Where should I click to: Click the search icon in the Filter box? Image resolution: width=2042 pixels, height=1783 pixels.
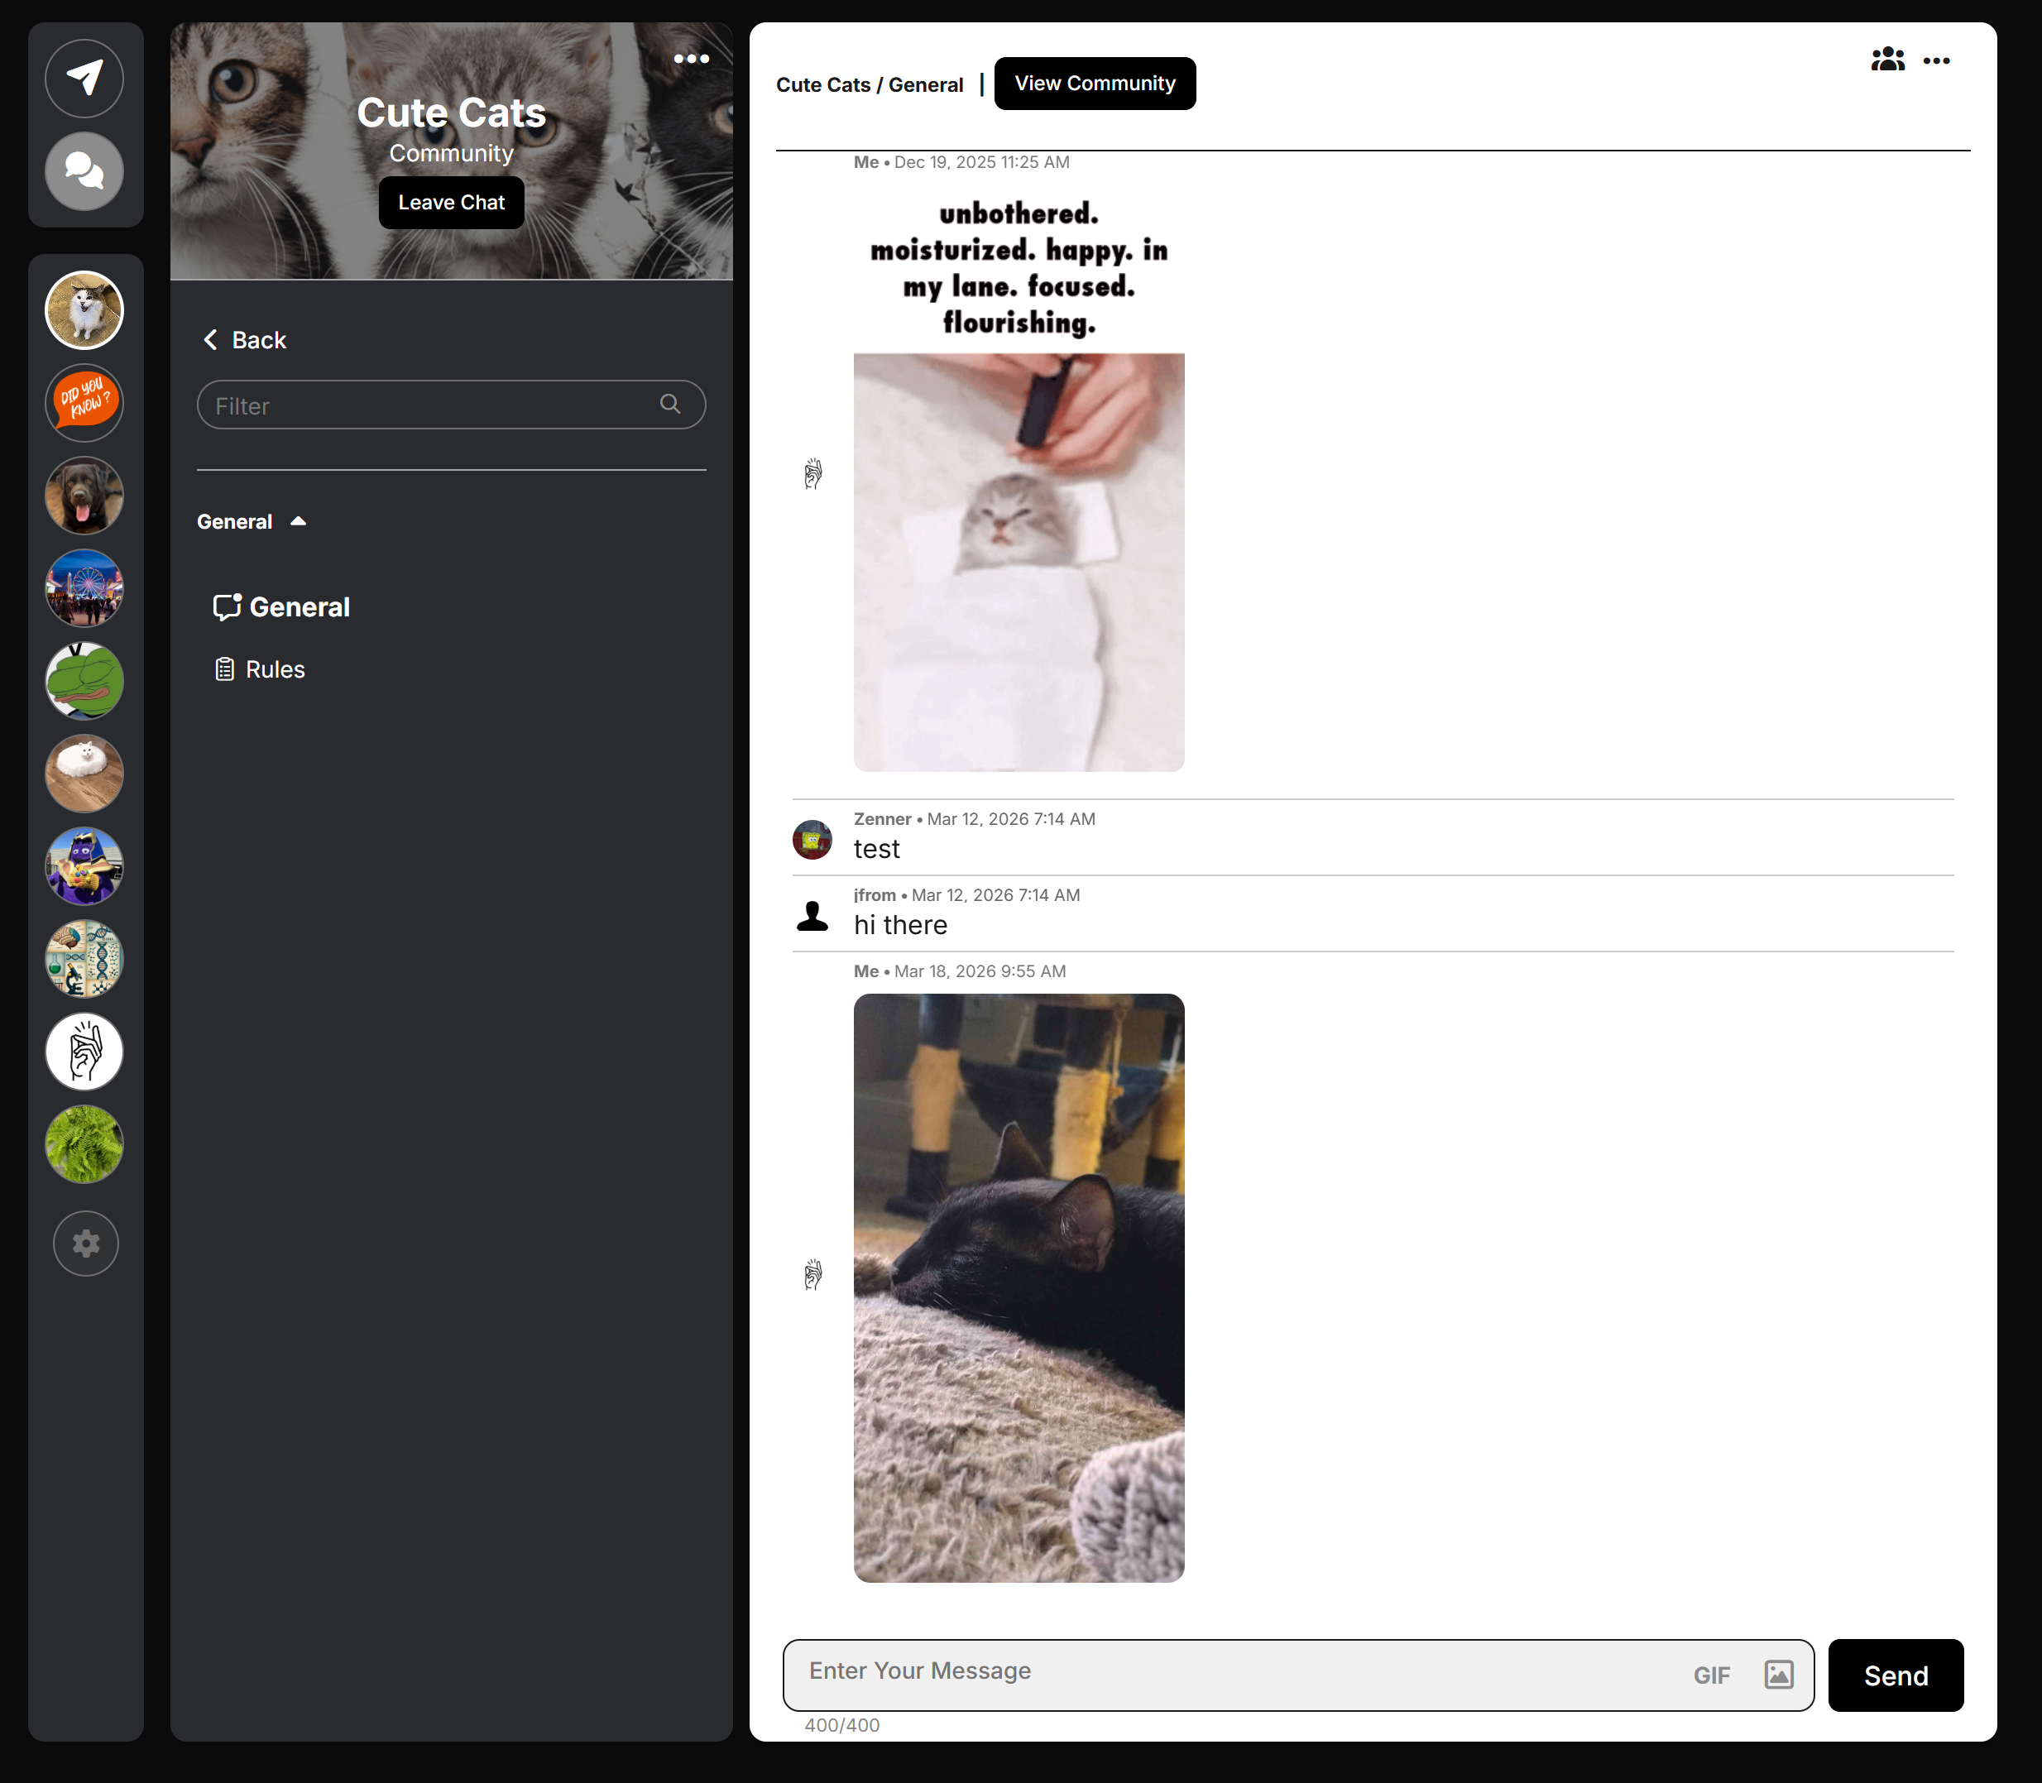point(669,404)
